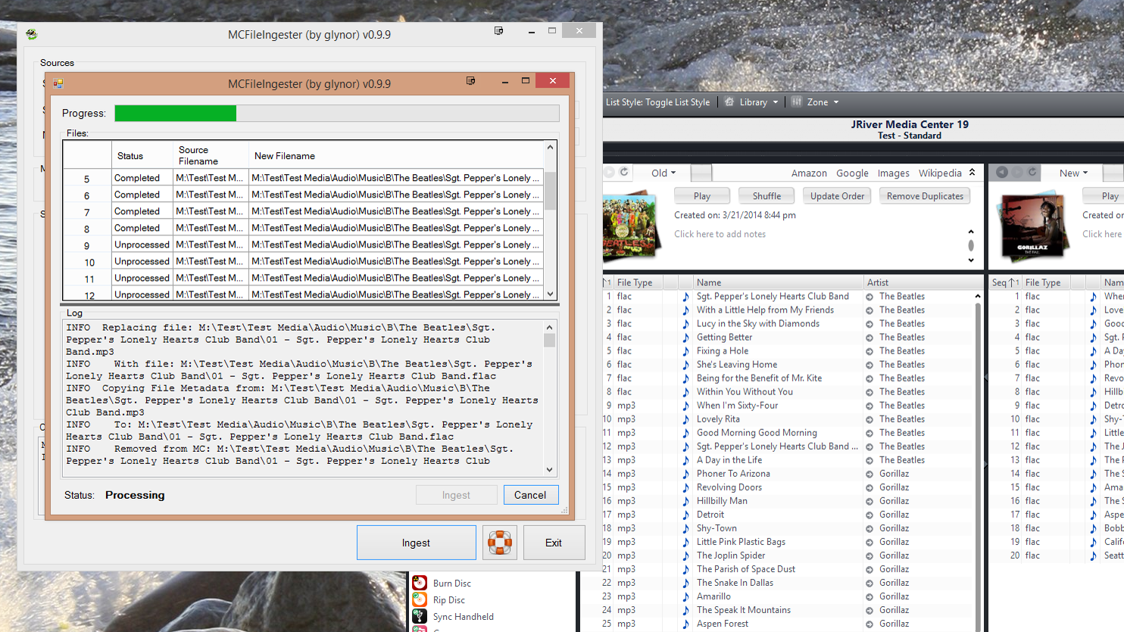Image resolution: width=1124 pixels, height=632 pixels.
Task: Click the Rip Disc icon
Action: [x=420, y=599]
